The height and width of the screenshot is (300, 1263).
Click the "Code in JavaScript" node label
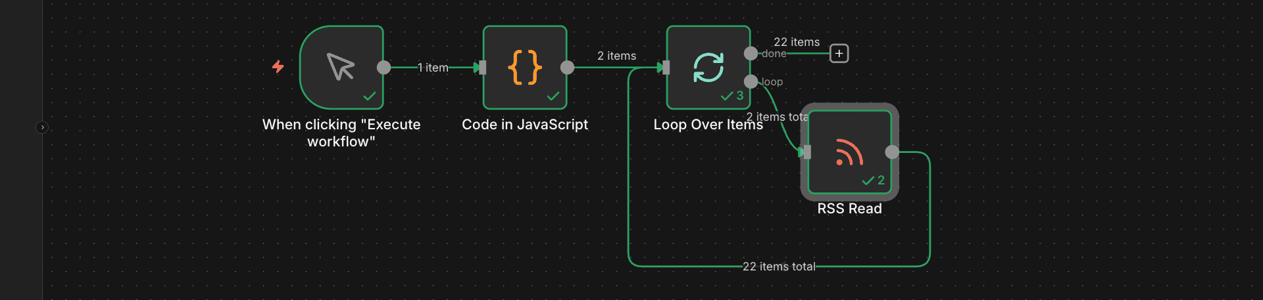click(x=525, y=125)
